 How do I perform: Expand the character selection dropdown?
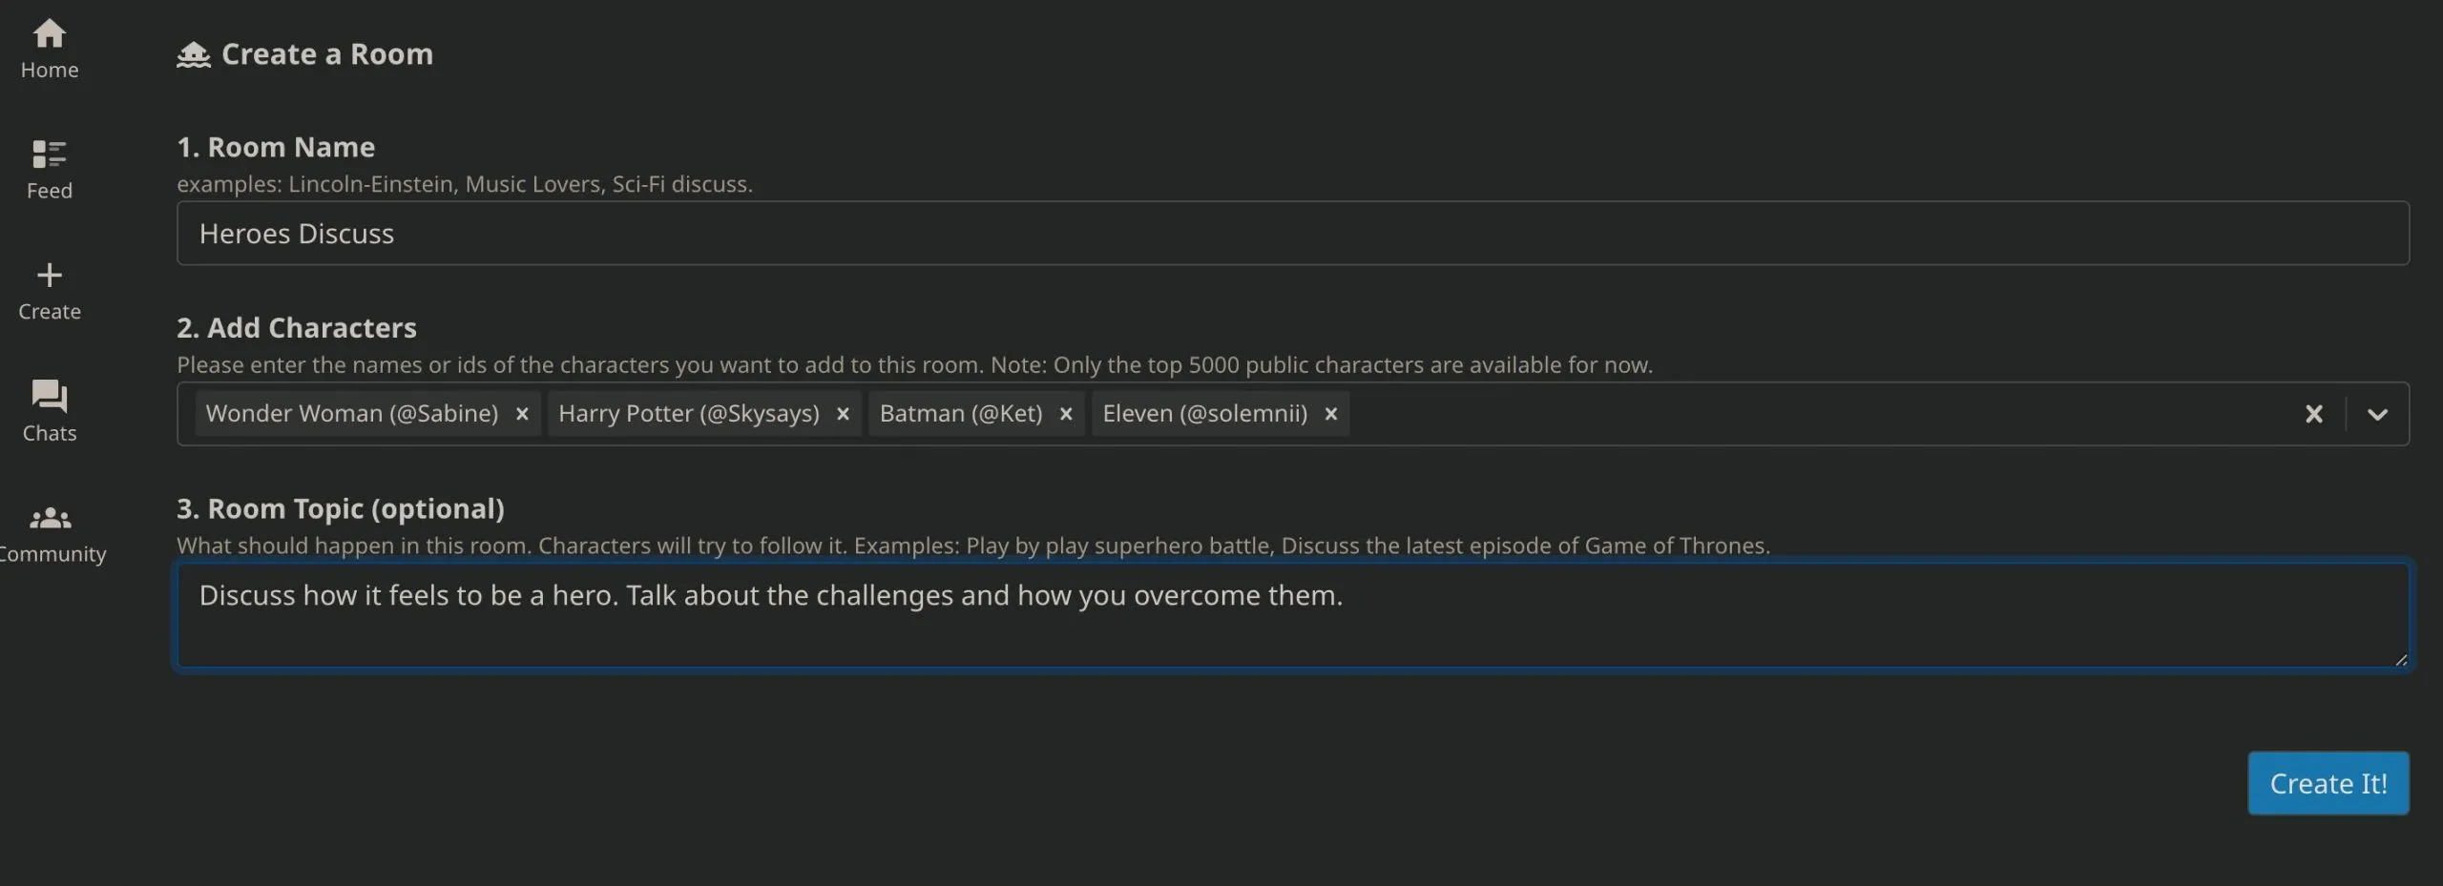[x=2377, y=413]
